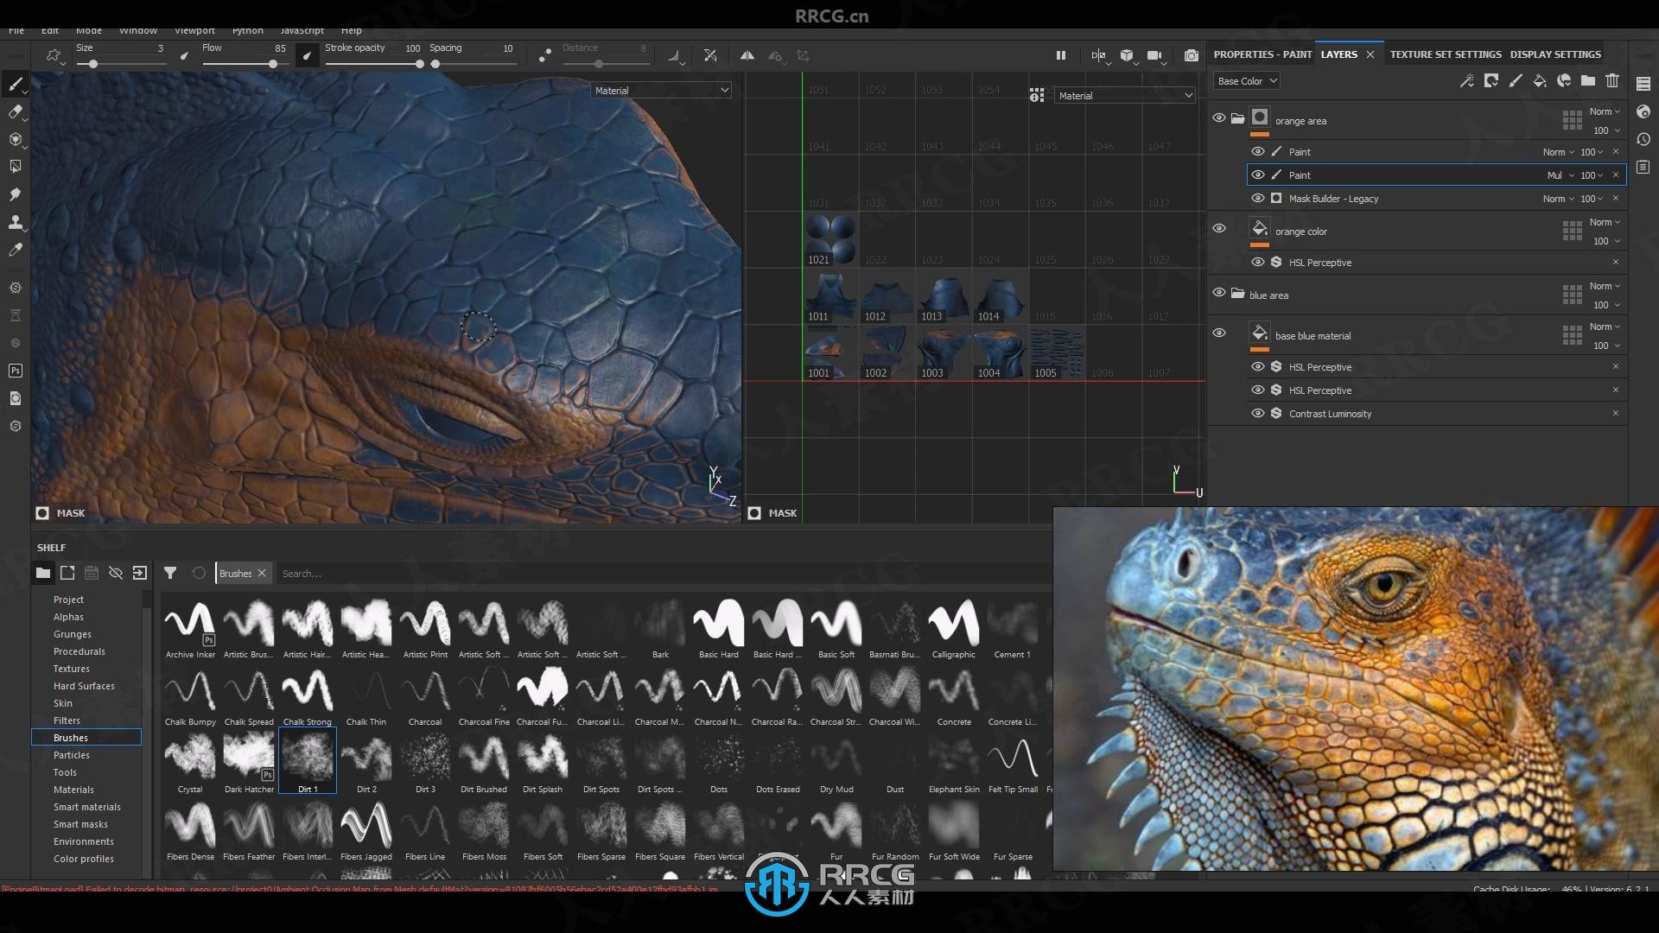Toggle visibility of the first Norm Paint effect
This screenshot has width=1659, height=933.
tap(1258, 151)
